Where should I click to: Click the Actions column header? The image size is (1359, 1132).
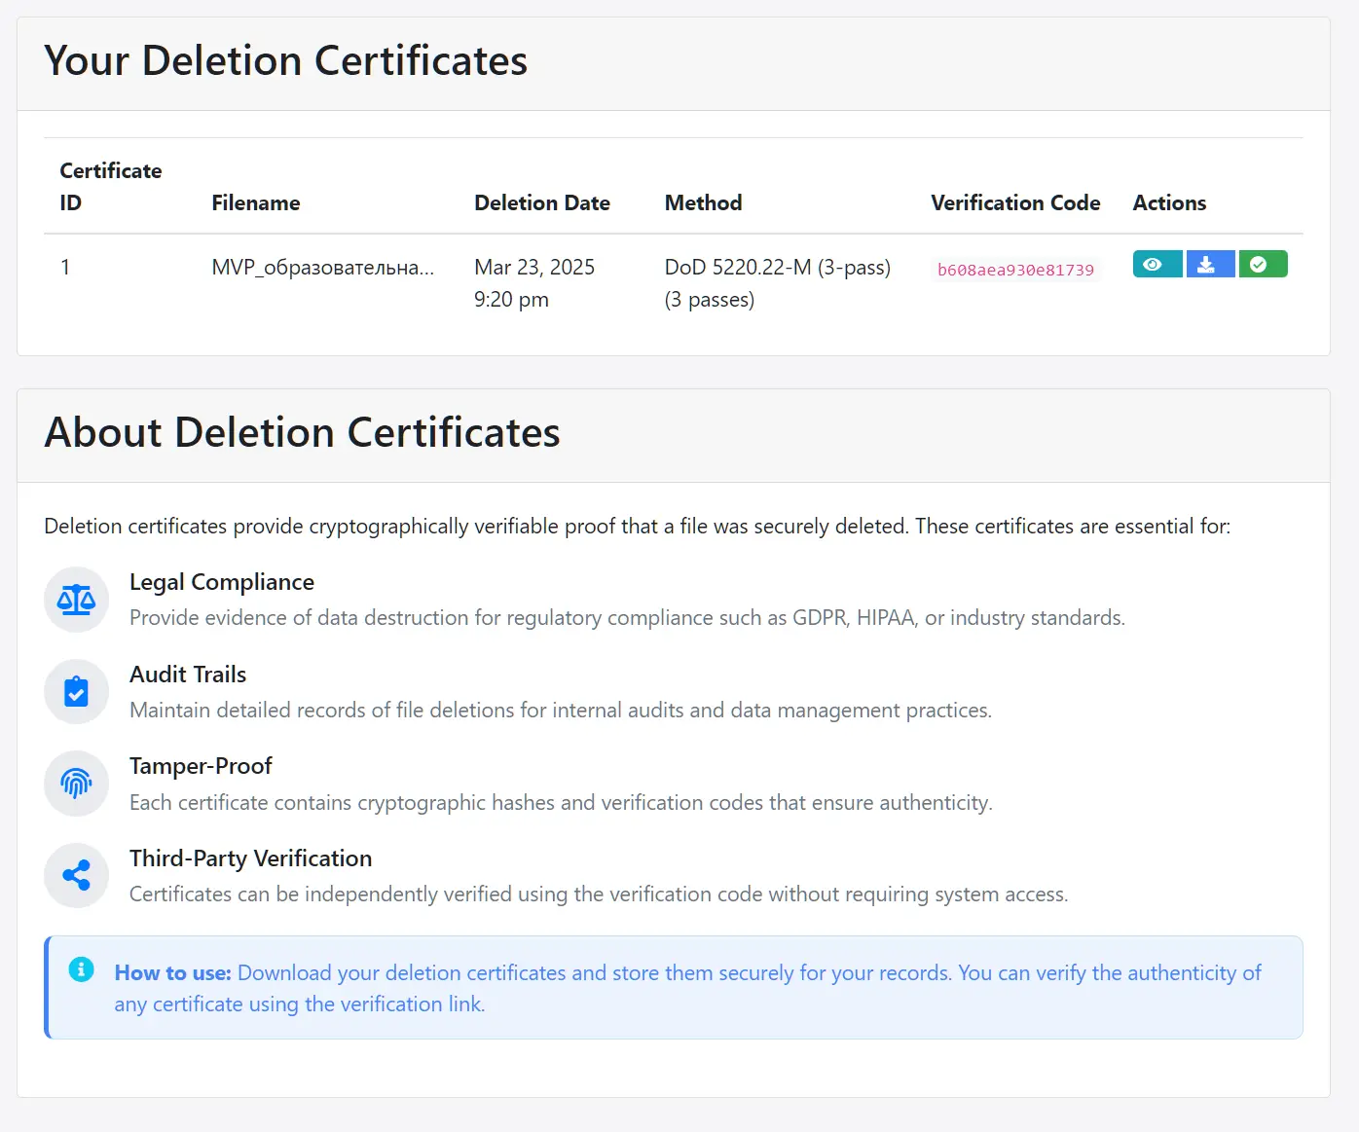pyautogui.click(x=1168, y=202)
